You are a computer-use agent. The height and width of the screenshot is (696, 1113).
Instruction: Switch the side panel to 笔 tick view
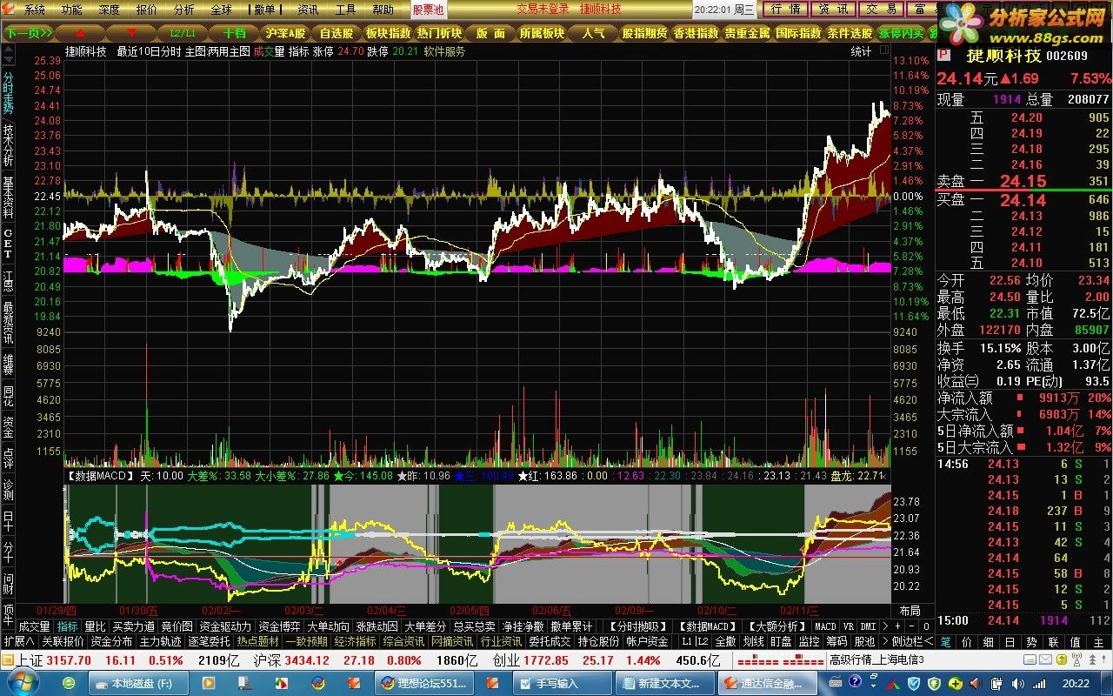tap(945, 641)
